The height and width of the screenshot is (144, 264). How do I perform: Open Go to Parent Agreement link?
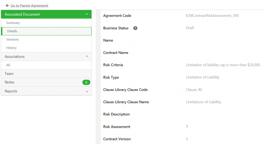(29, 5)
